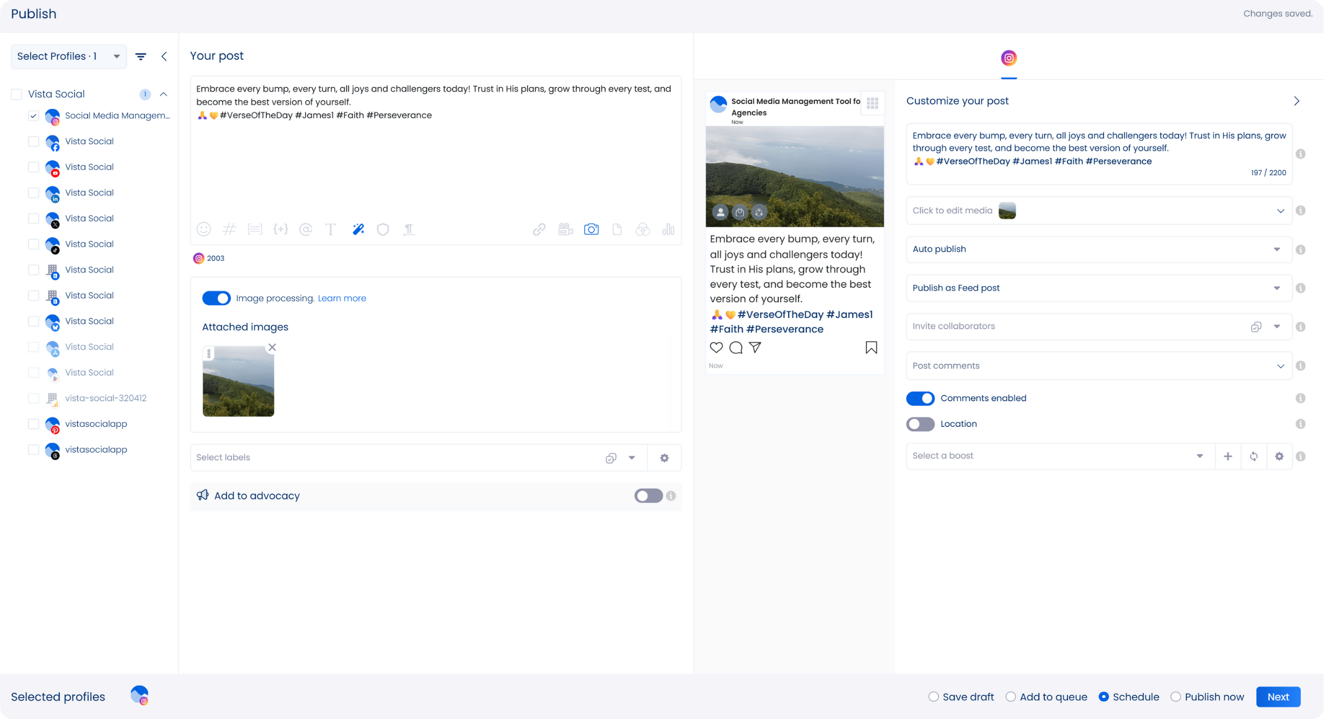Click the Next button

point(1278,697)
